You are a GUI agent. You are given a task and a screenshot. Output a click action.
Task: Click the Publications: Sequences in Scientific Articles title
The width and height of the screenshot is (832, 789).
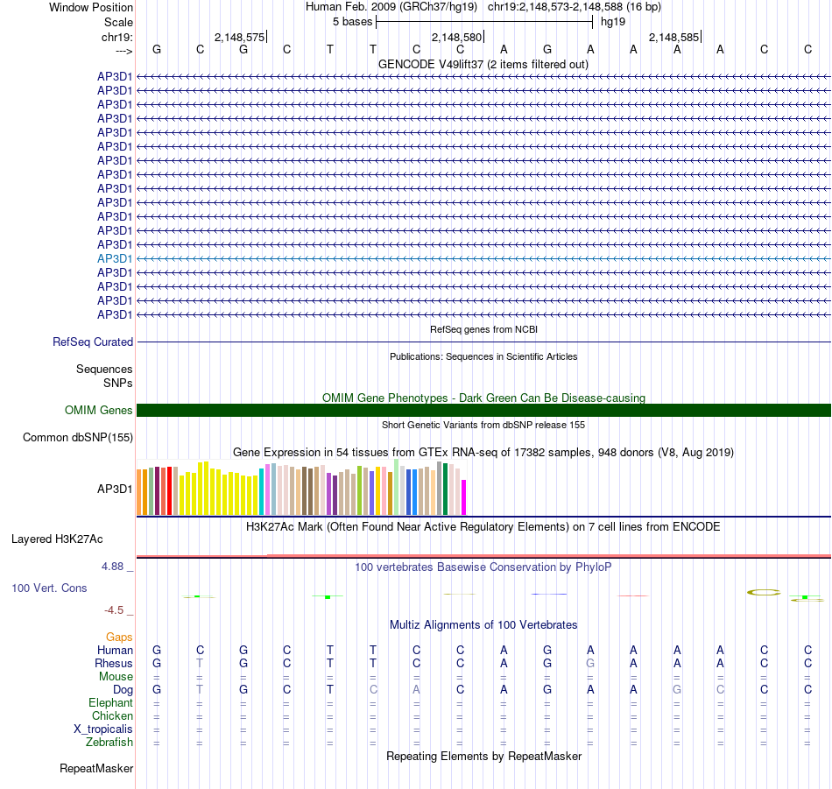483,356
